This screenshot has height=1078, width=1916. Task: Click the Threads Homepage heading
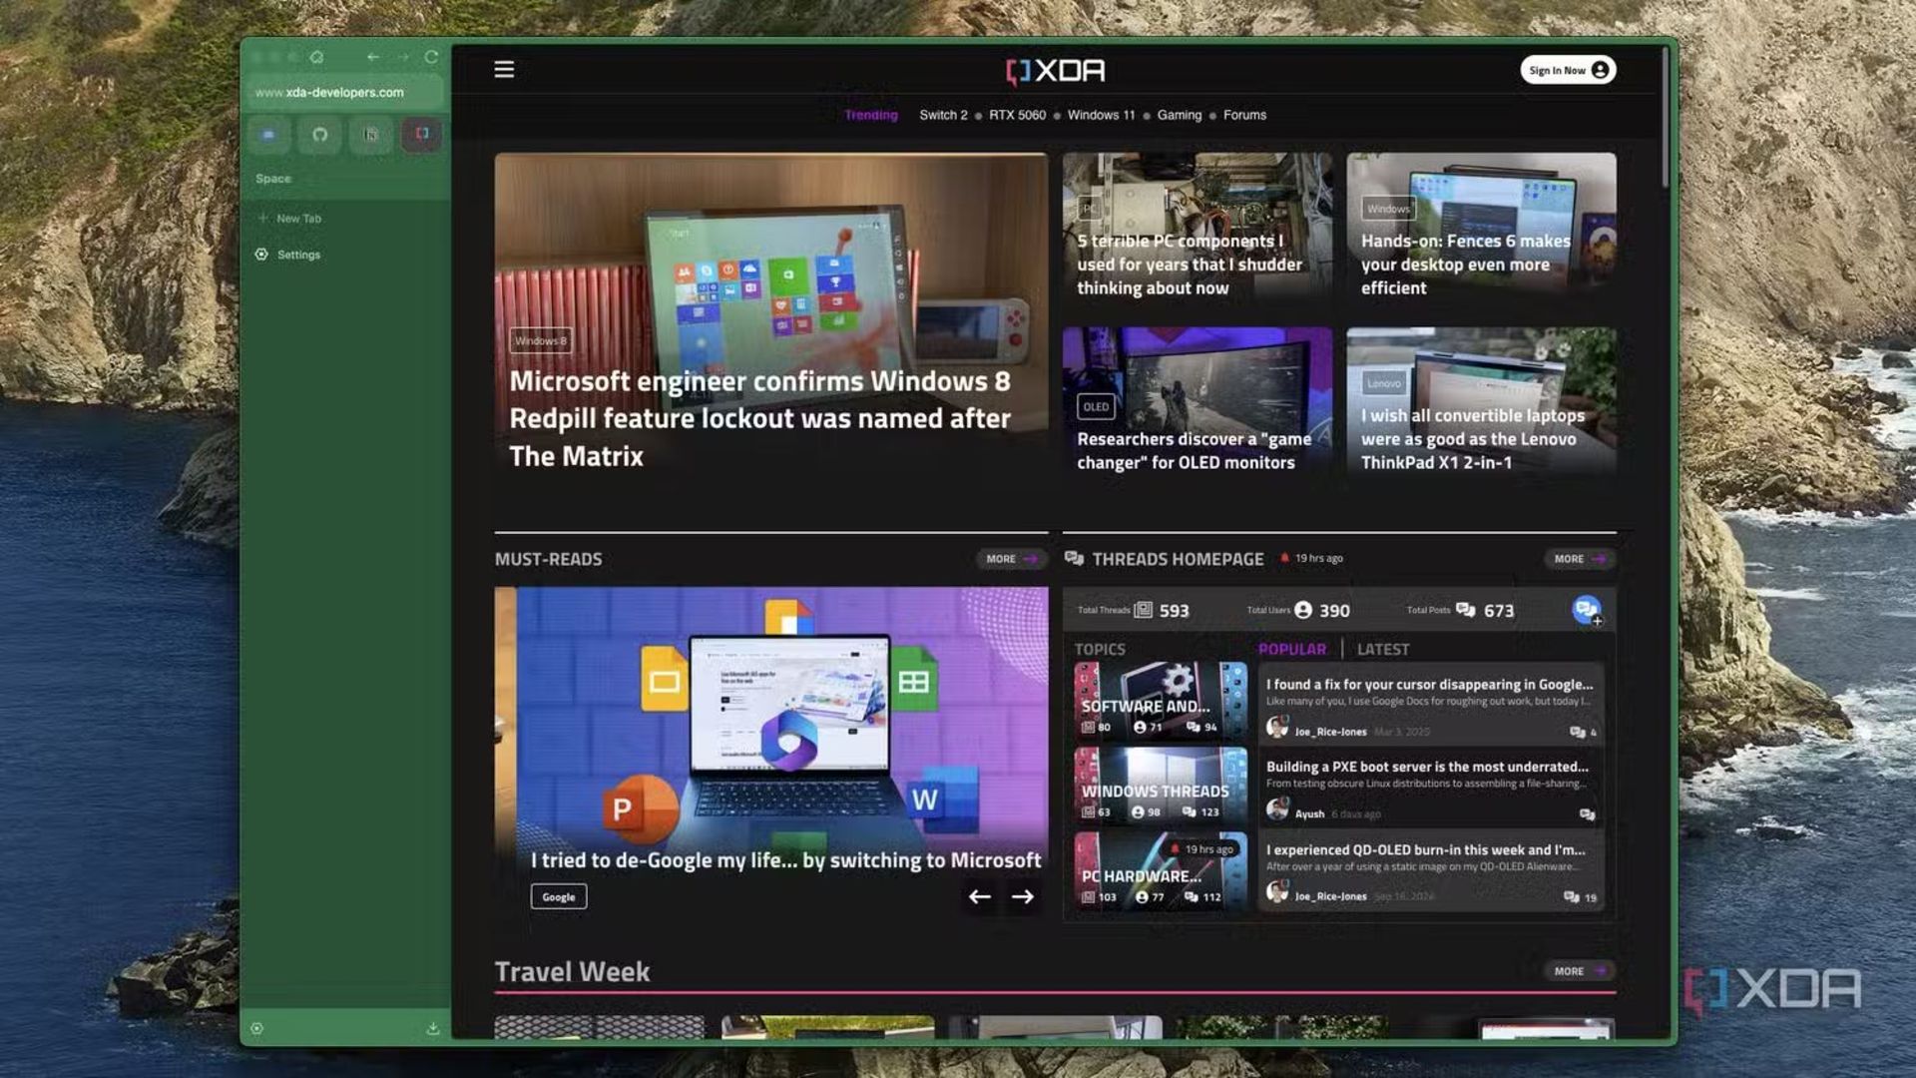[1178, 559]
